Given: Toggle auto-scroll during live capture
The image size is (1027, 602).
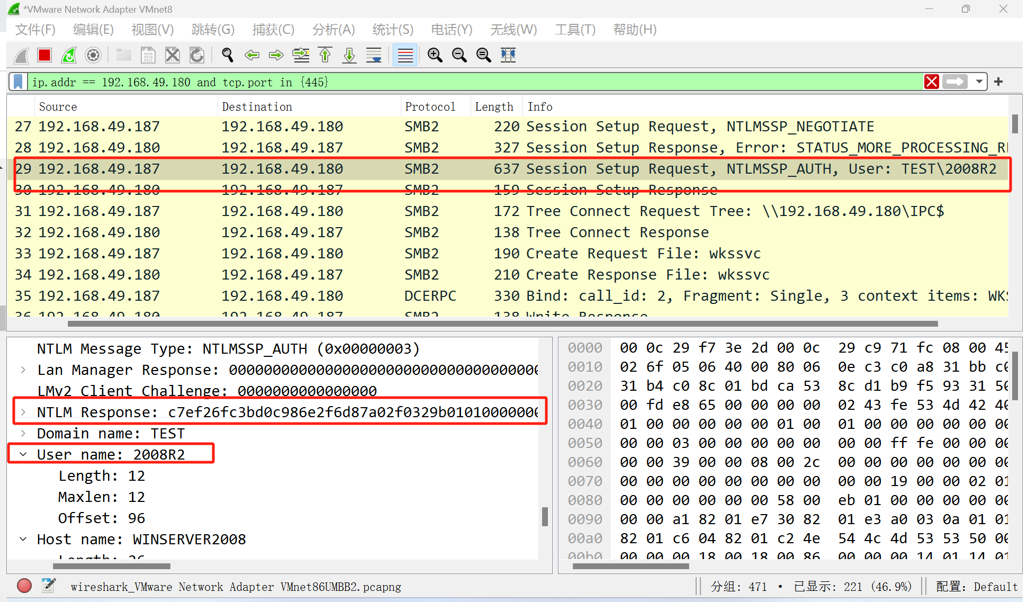Looking at the screenshot, I should coord(374,55).
